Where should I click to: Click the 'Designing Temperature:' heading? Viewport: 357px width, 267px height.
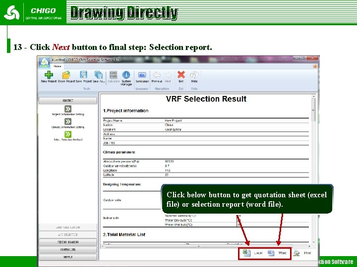coord(122,184)
